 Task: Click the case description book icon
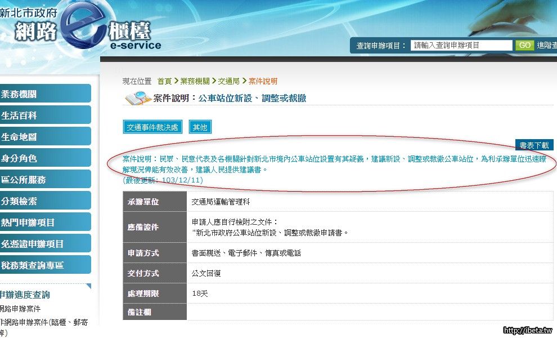click(137, 98)
